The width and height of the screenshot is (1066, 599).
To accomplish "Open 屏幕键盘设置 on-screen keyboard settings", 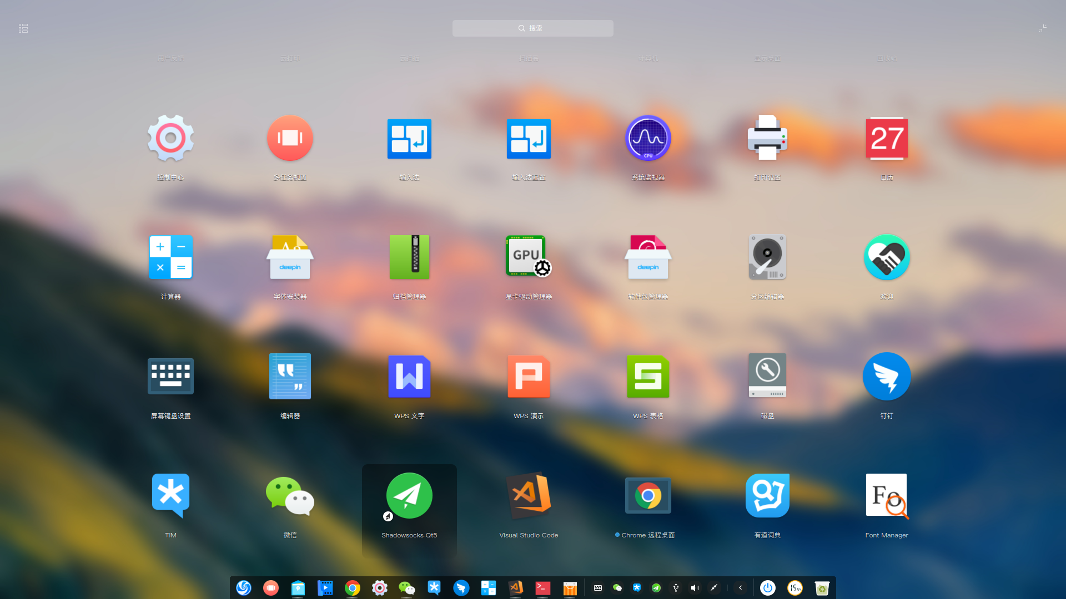I will (x=170, y=376).
